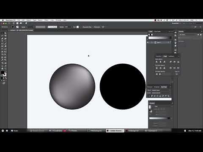Click Horizontal Align Left in Align panel
Screen dimensions: 203x152
(157, 62)
